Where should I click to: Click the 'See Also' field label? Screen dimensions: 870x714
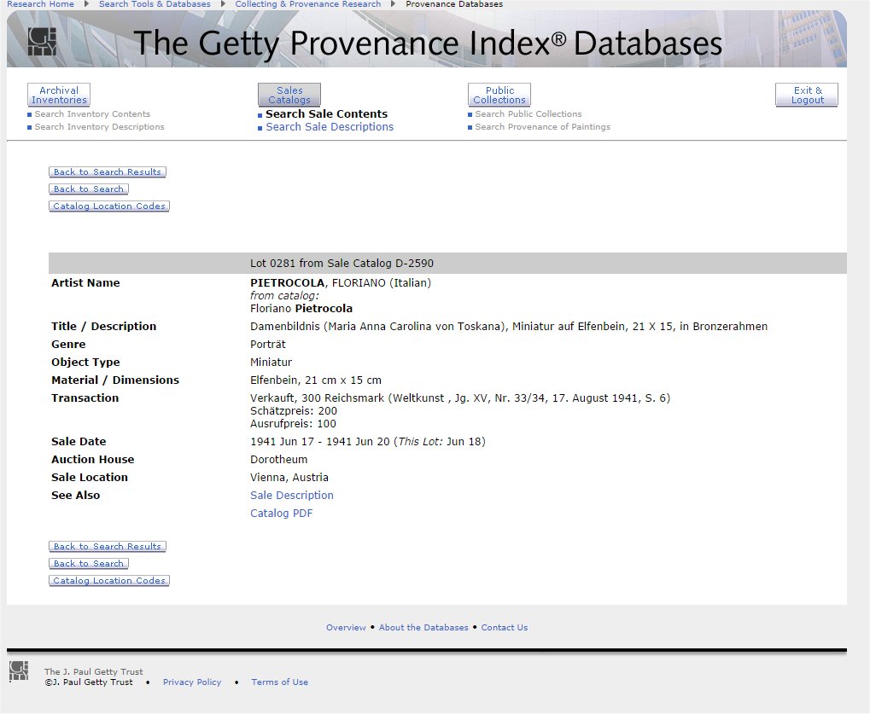click(x=75, y=495)
